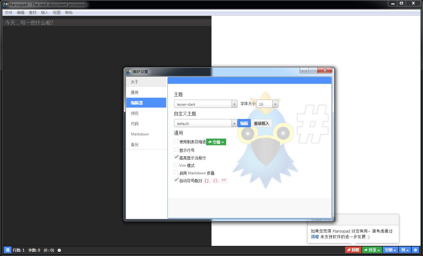The width and height of the screenshot is (423, 256).
Task: Select 备份 tab in preferences sidebar
Action: point(146,145)
